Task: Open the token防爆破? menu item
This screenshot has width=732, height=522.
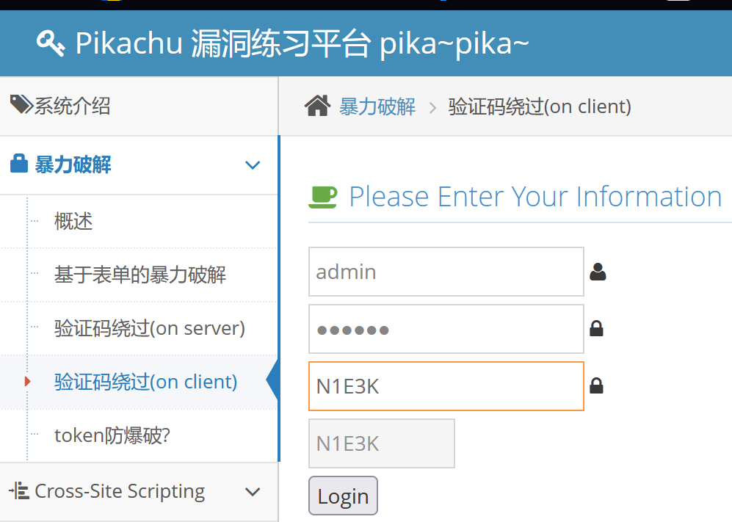Action: [x=112, y=435]
